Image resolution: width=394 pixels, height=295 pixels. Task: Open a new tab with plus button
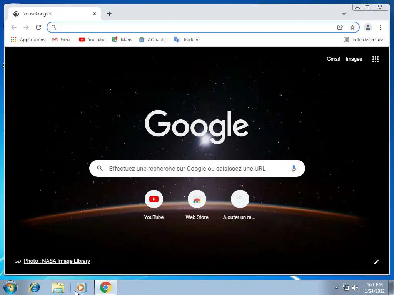pos(109,14)
